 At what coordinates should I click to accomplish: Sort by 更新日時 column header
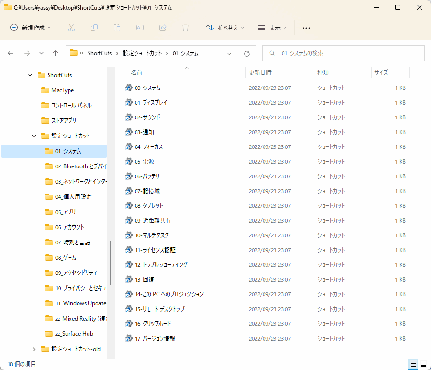pyautogui.click(x=260, y=73)
